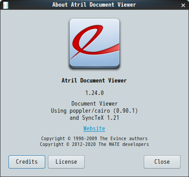Image resolution: width=189 pixels, height=177 pixels.
Task: Click the title bar window menu icon
Action: (6, 5)
